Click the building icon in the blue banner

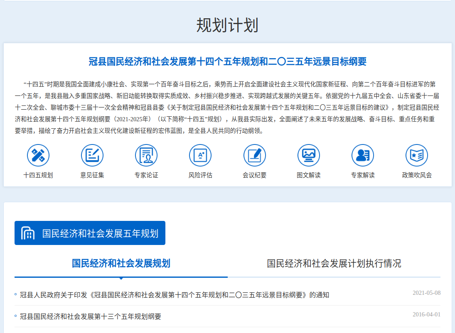(x=27, y=233)
